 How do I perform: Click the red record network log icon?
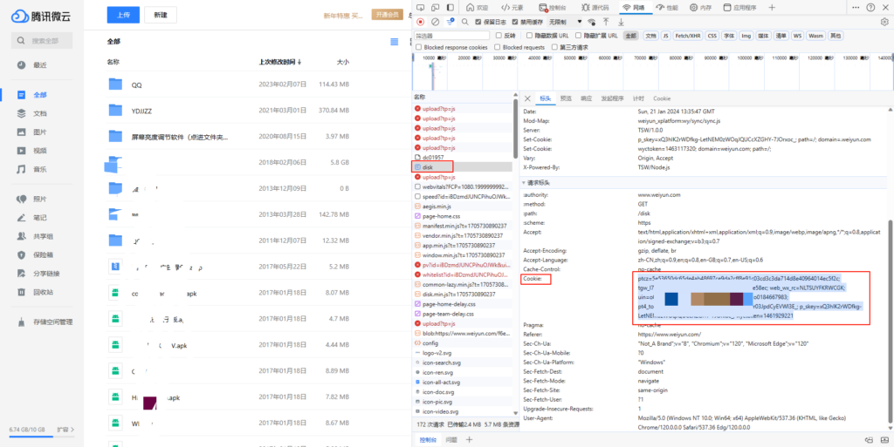[421, 22]
